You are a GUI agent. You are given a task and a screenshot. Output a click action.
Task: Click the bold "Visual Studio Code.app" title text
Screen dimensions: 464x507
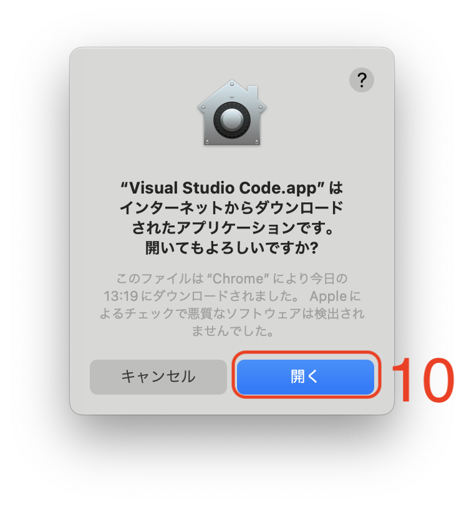click(223, 188)
